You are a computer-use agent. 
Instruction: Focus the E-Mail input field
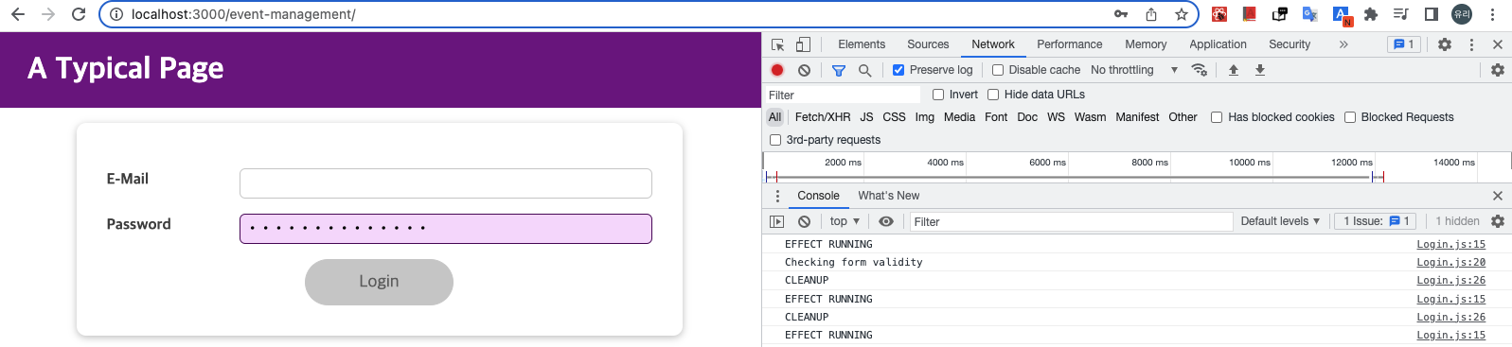446,183
